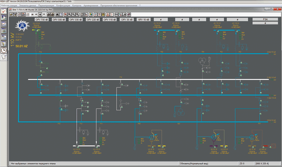Click the FSK button
The width and height of the screenshot is (282, 167).
(x=265, y=19)
